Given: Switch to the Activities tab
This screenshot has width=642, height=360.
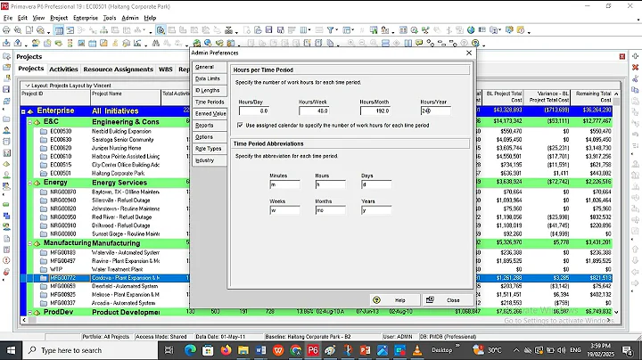Looking at the screenshot, I should [x=63, y=70].
